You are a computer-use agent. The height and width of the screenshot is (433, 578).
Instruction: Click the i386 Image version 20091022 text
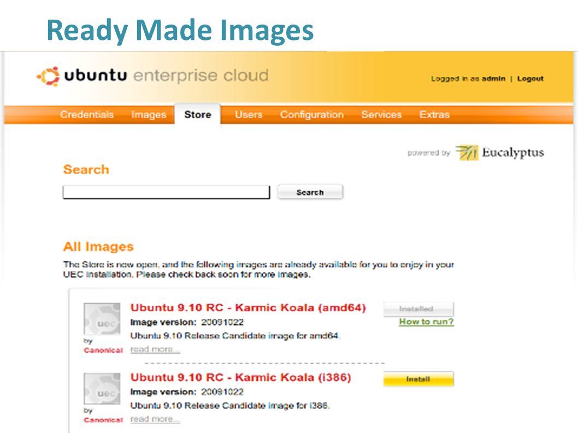click(187, 392)
